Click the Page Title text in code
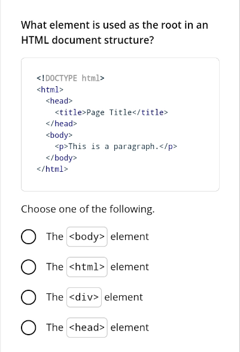 [x=109, y=113]
